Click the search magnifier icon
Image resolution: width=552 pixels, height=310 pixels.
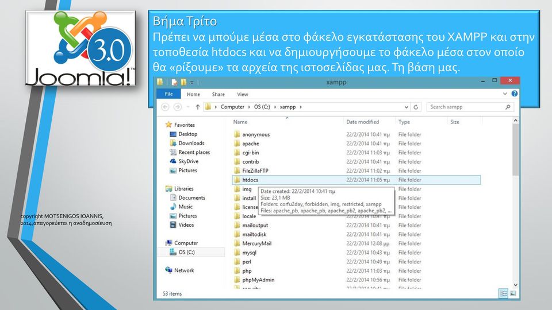508,107
